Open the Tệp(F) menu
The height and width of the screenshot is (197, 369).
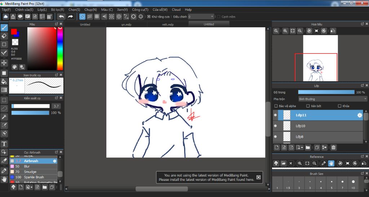(x=6, y=10)
